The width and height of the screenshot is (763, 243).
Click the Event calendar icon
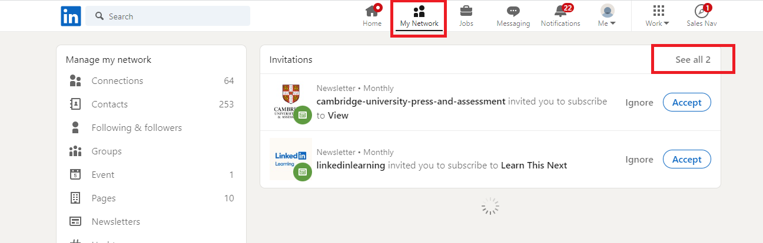(75, 174)
